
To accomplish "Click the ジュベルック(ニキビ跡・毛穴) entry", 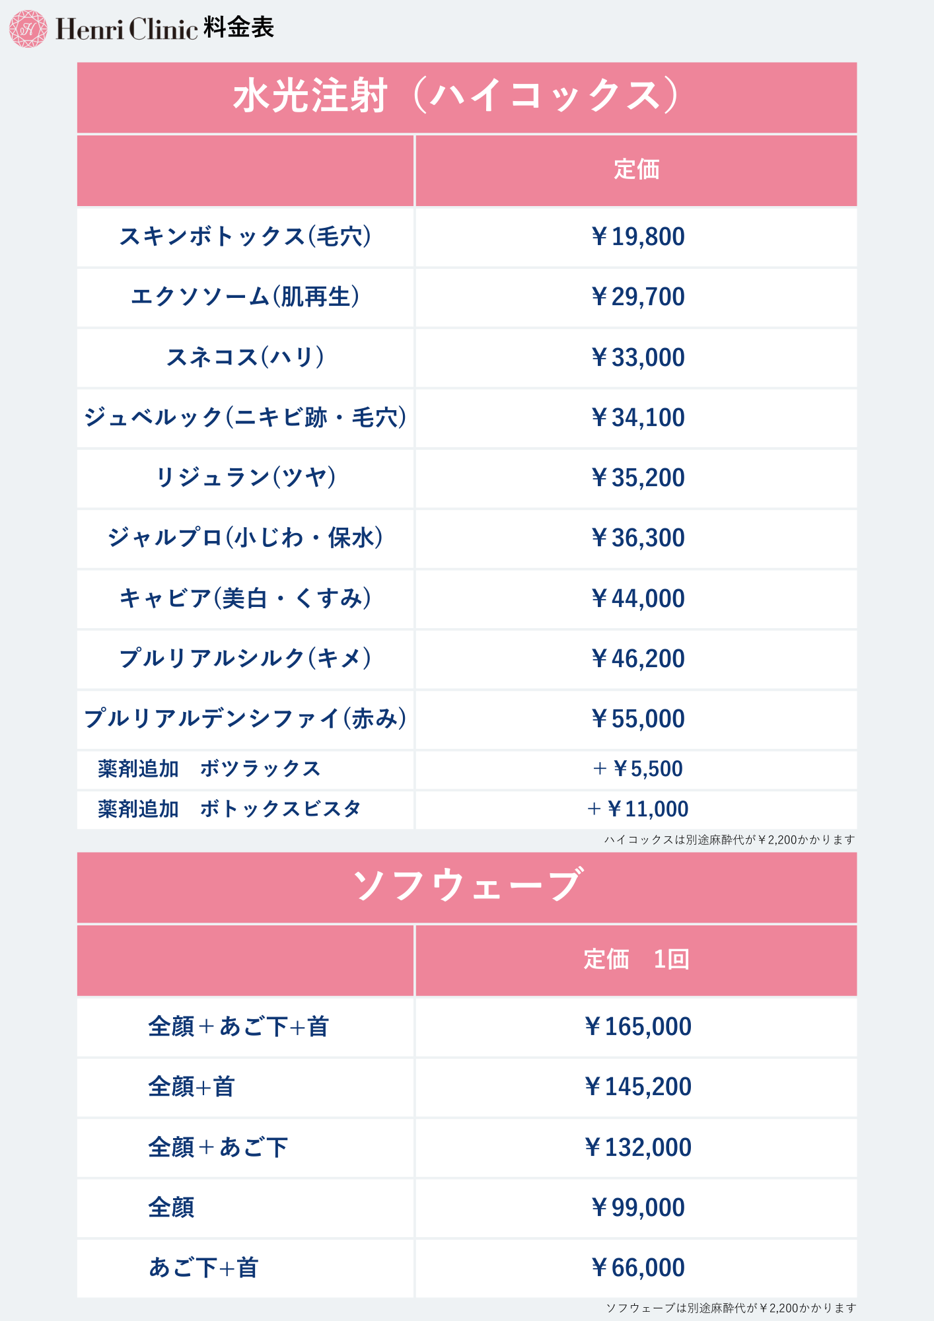I will (x=245, y=417).
